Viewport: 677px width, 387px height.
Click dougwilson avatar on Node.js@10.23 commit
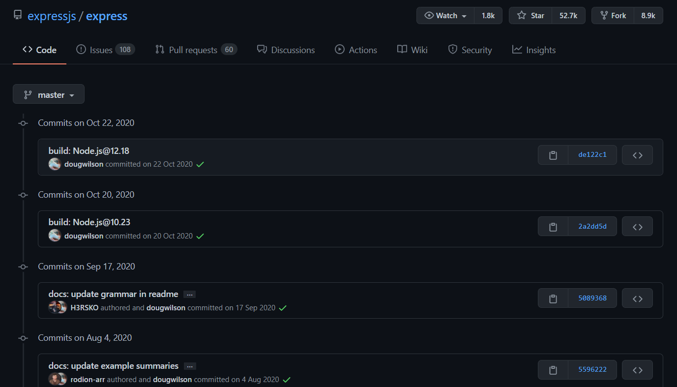click(55, 236)
